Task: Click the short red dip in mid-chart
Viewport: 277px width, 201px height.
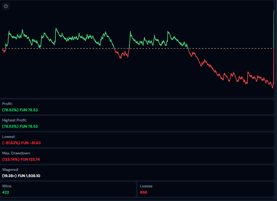Action: click(x=122, y=55)
